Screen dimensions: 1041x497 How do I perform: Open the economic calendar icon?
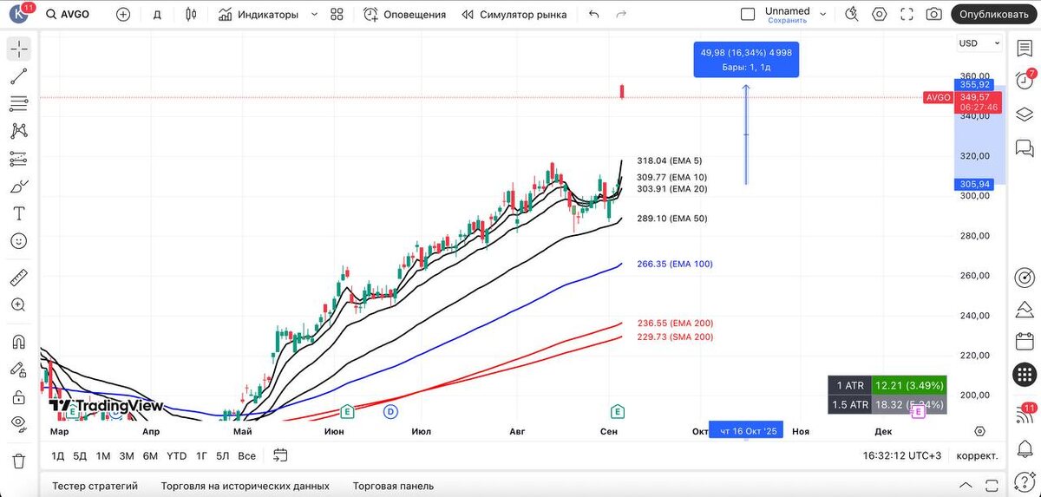(x=1025, y=341)
